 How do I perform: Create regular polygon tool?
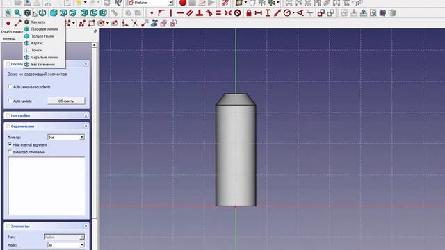click(102, 23)
